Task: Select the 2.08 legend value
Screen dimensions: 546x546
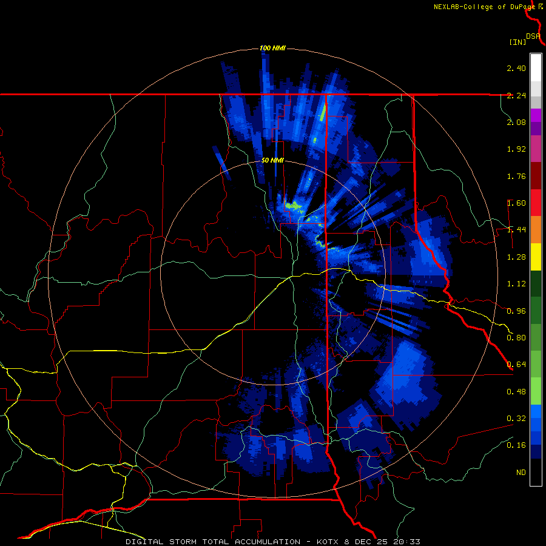Action: (516, 122)
